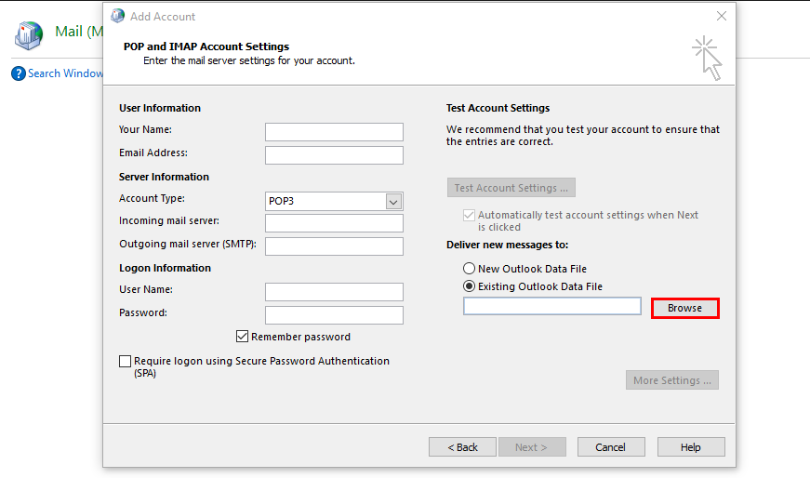810x478 pixels.
Task: Click into the Password field
Action: point(334,315)
